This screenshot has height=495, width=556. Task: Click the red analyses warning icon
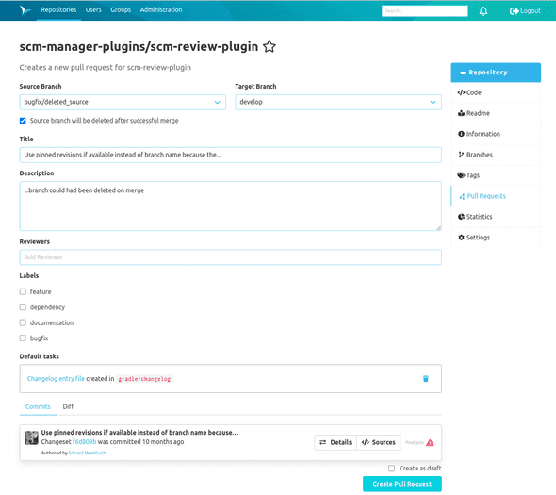click(x=430, y=442)
